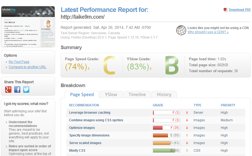Image resolution: width=252 pixels, height=156 pixels.
Task: Click the red down arrow in CSS sprites row
Action: click(x=187, y=120)
